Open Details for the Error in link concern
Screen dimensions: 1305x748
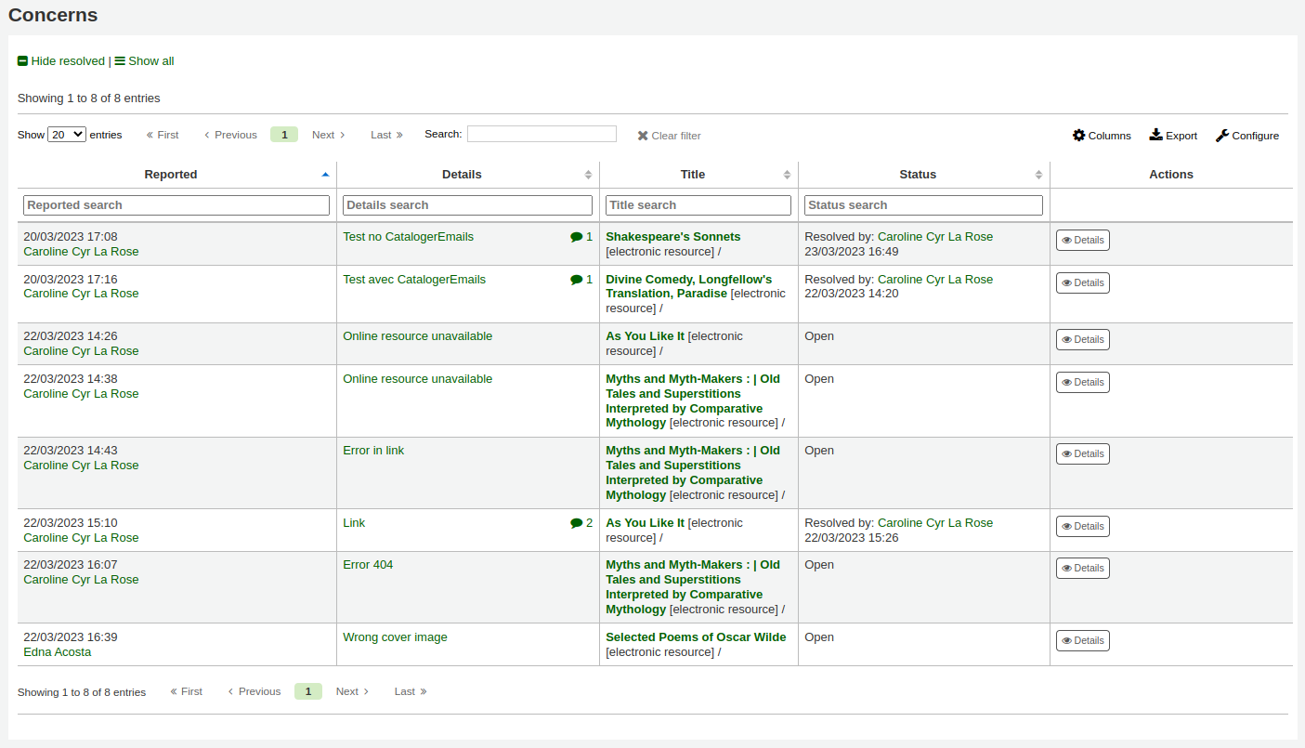1083,454
